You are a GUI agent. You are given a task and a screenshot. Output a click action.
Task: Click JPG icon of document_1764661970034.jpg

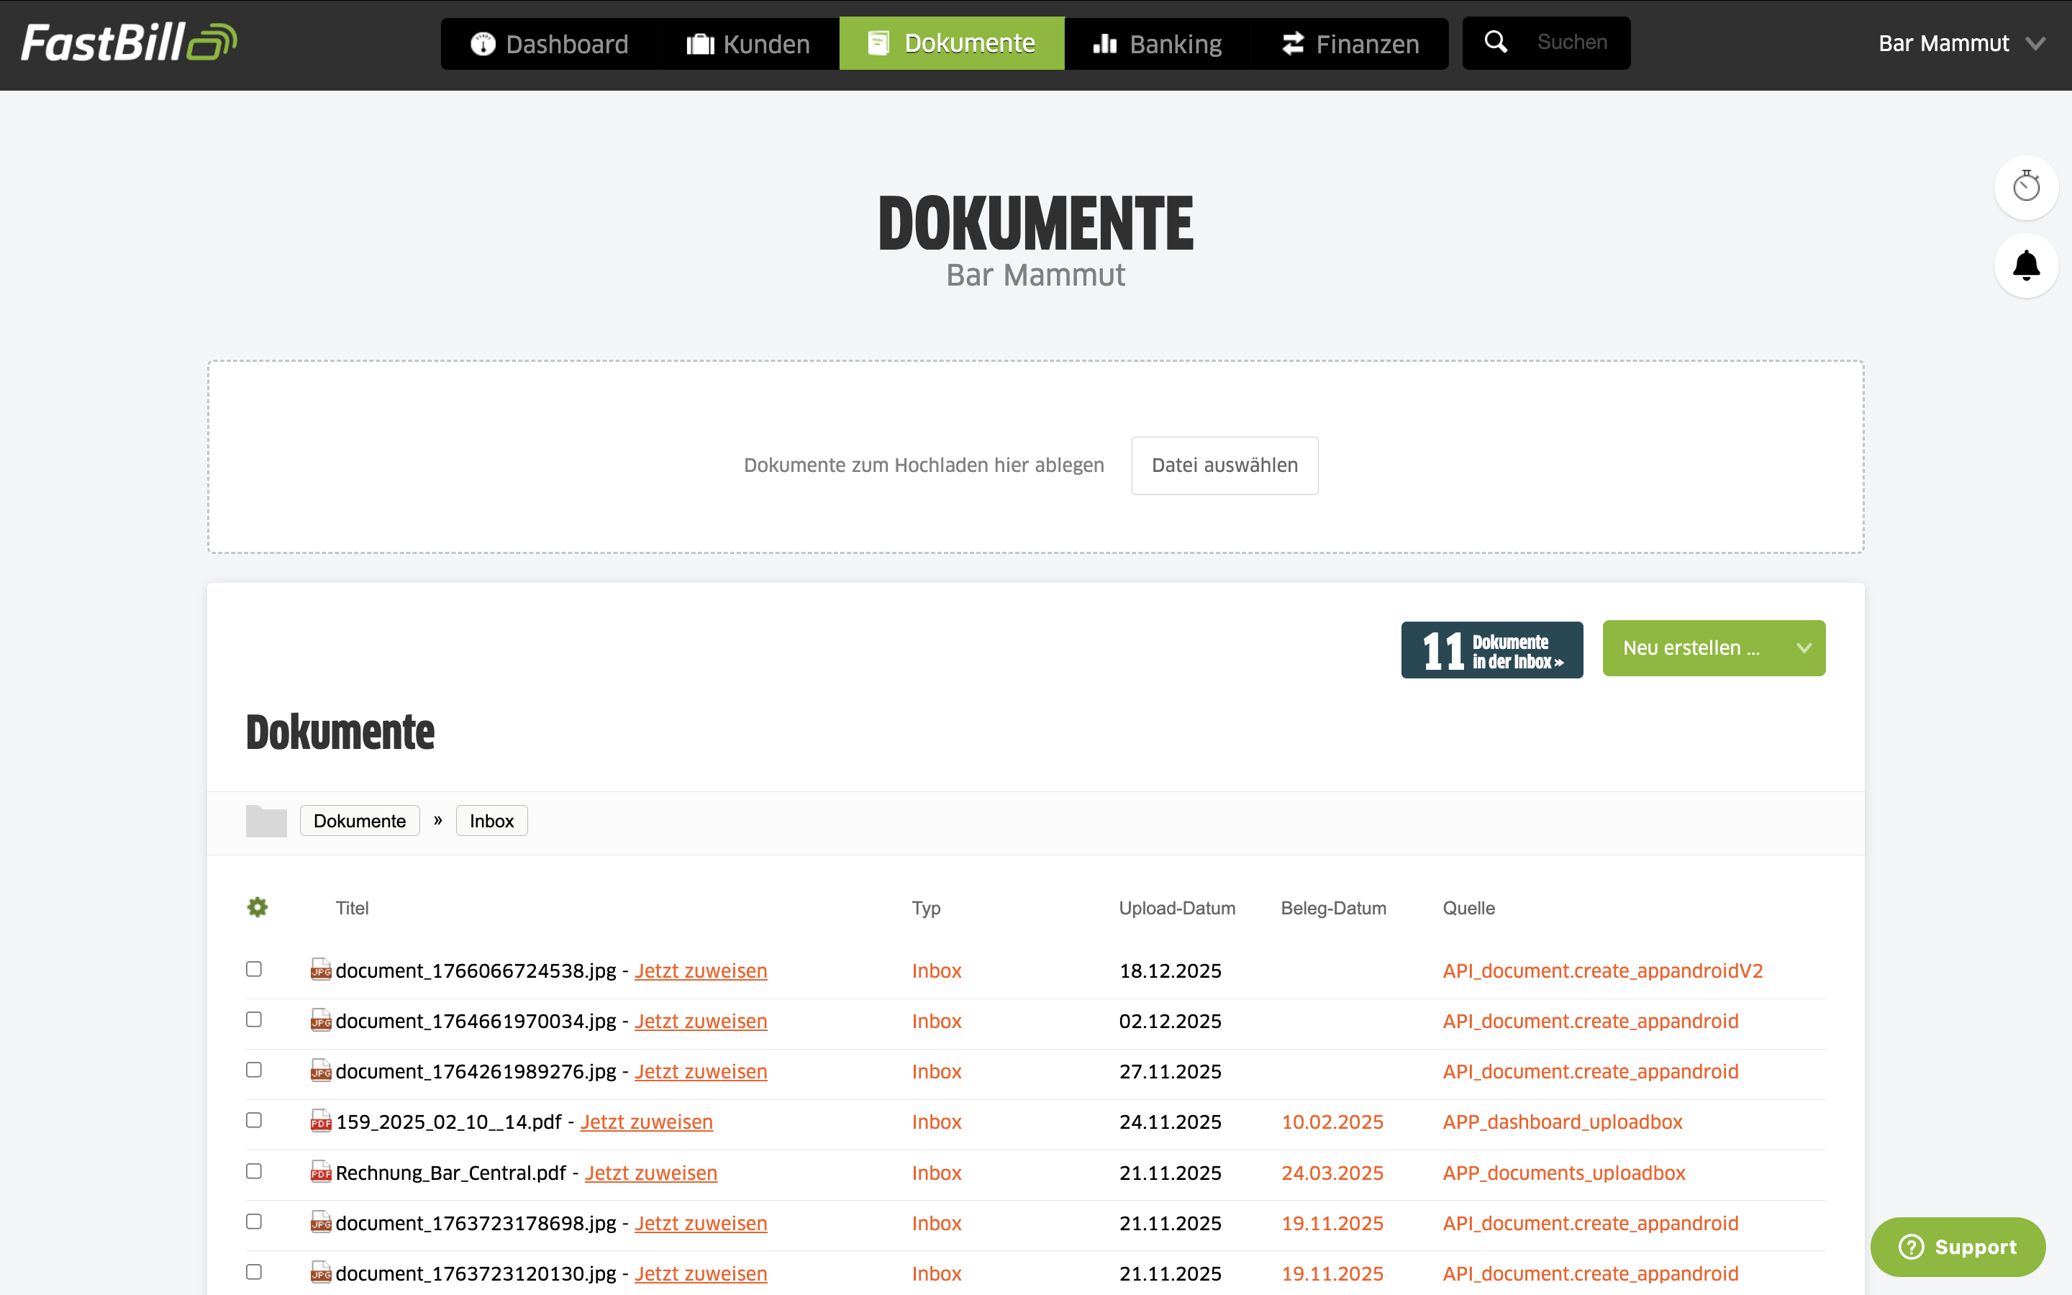pos(320,1020)
